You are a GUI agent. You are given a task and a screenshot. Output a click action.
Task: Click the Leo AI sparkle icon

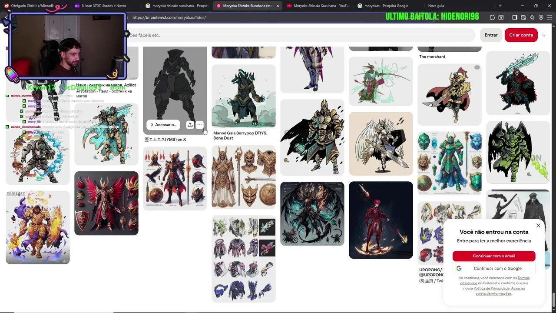(532, 17)
